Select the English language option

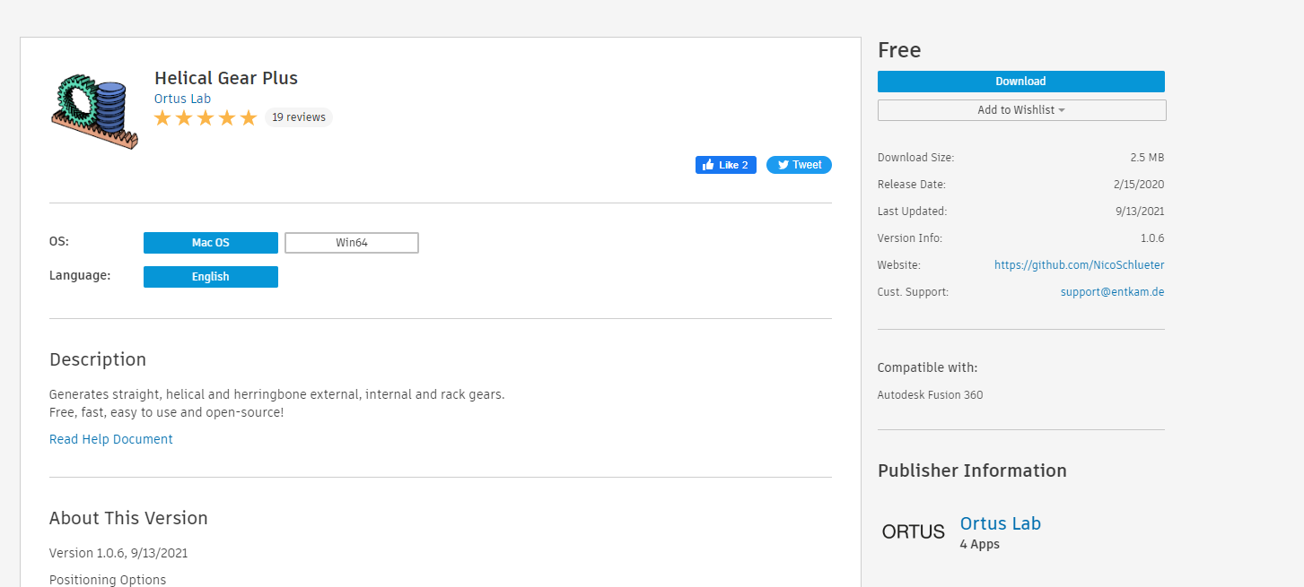click(x=211, y=277)
